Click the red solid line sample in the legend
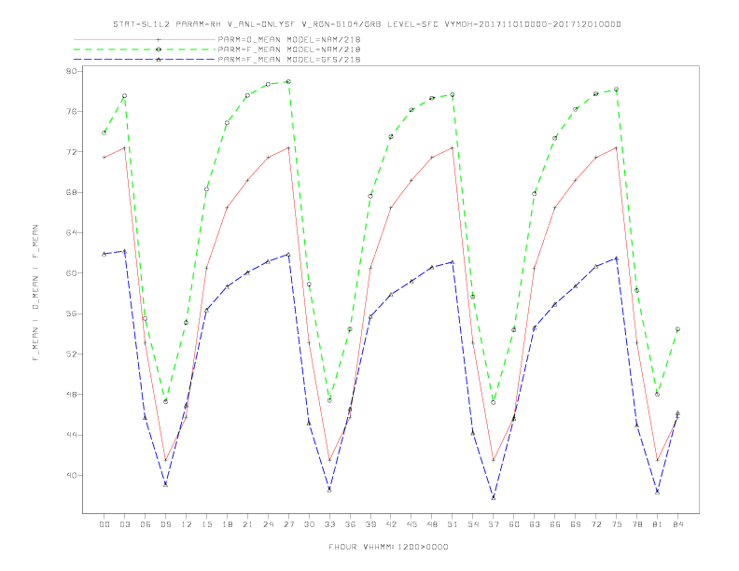 tap(145, 39)
